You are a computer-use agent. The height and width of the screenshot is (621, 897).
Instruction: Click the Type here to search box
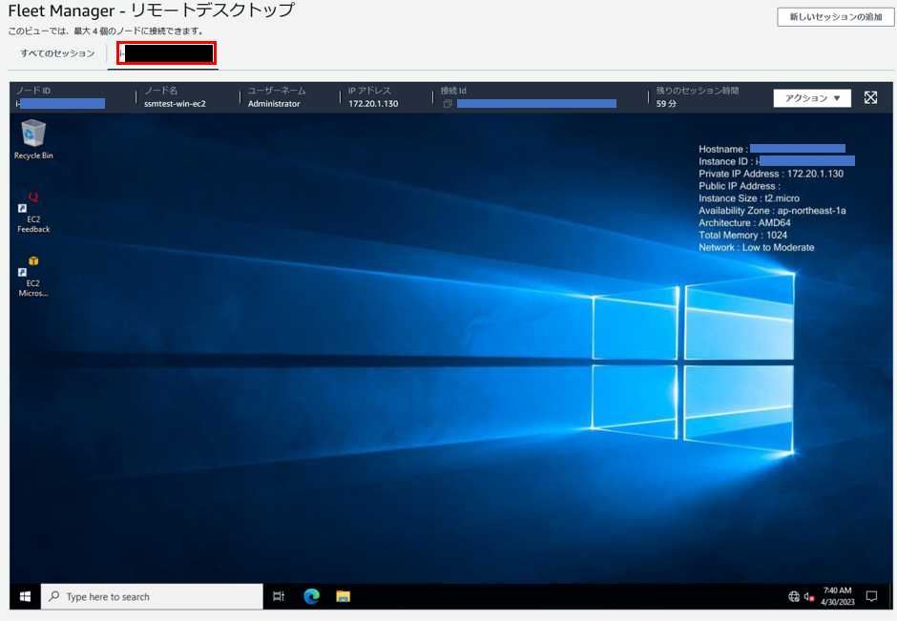point(152,596)
